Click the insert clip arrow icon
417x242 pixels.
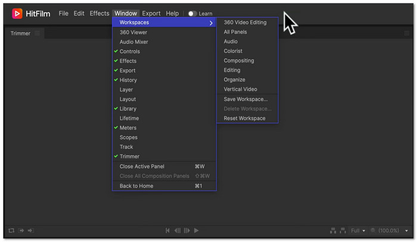(21, 231)
